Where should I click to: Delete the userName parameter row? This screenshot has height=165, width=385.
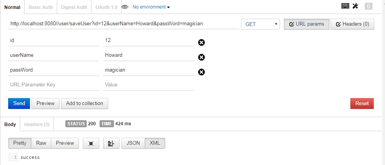coord(201,58)
